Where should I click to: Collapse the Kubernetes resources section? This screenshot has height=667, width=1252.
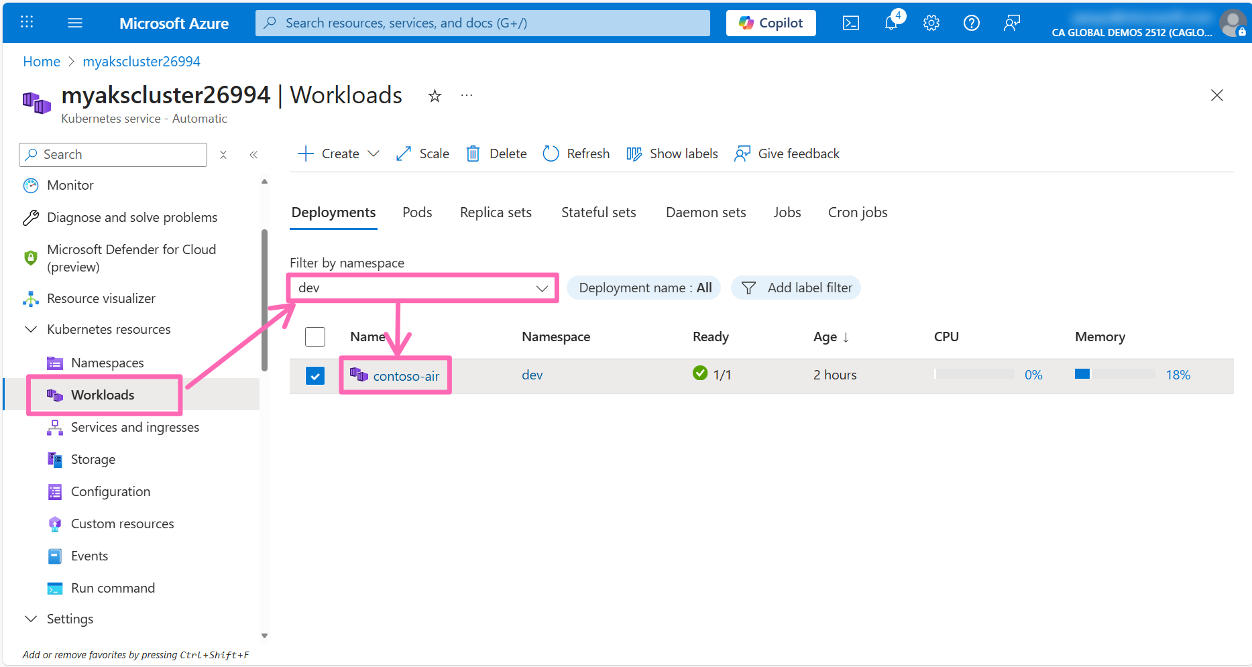31,329
